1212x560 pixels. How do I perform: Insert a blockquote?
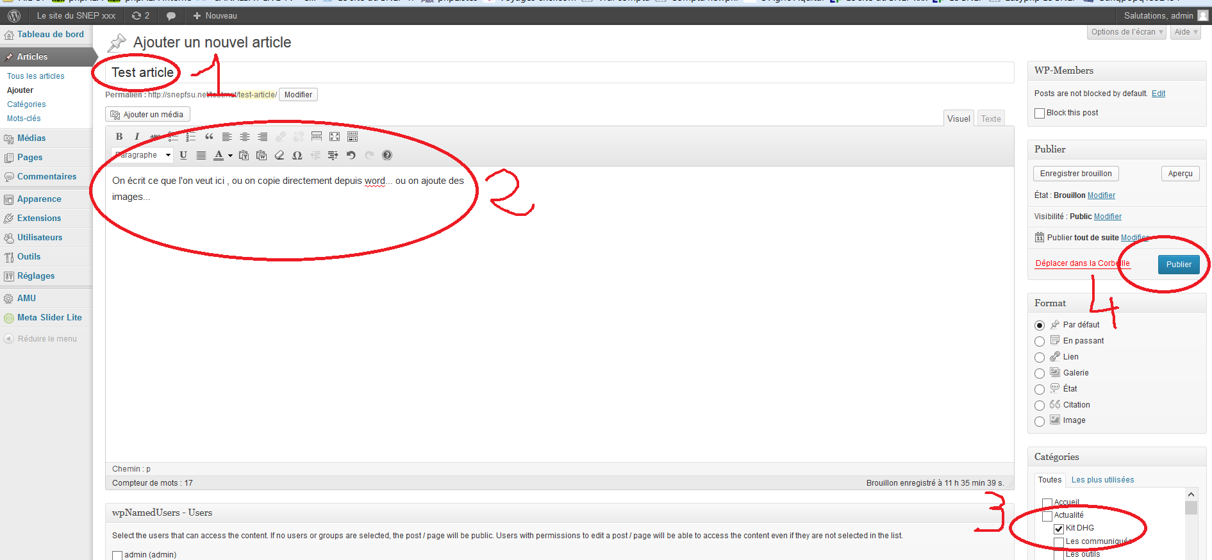coord(209,136)
